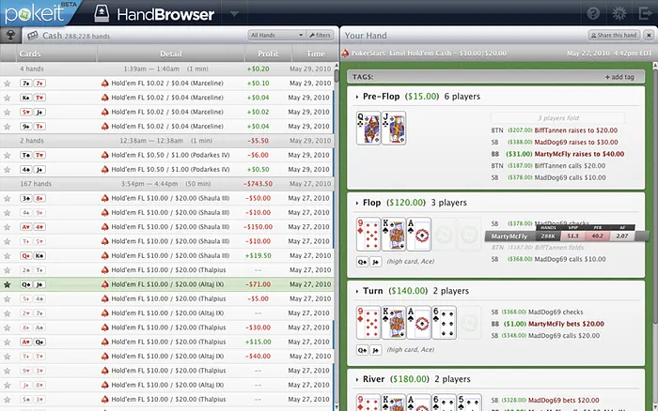This screenshot has height=411, width=658.
Task: Collapse the Flop section
Action: [x=357, y=203]
